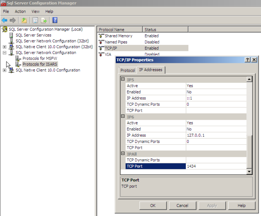Expand the last SQL Native Client 10.0 Configuration node
This screenshot has height=216, width=261.
pos(5,70)
